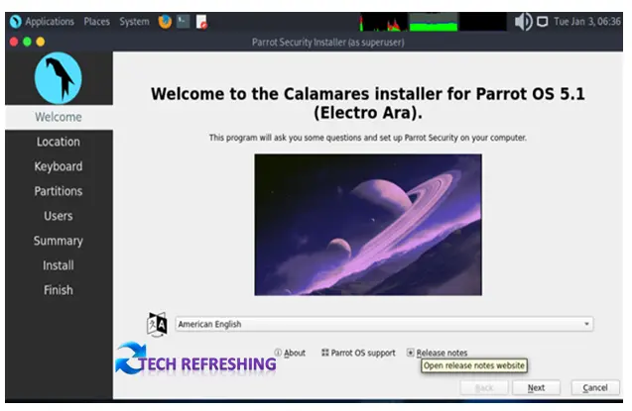Click the language translate icon
632x411 pixels.
[157, 324]
